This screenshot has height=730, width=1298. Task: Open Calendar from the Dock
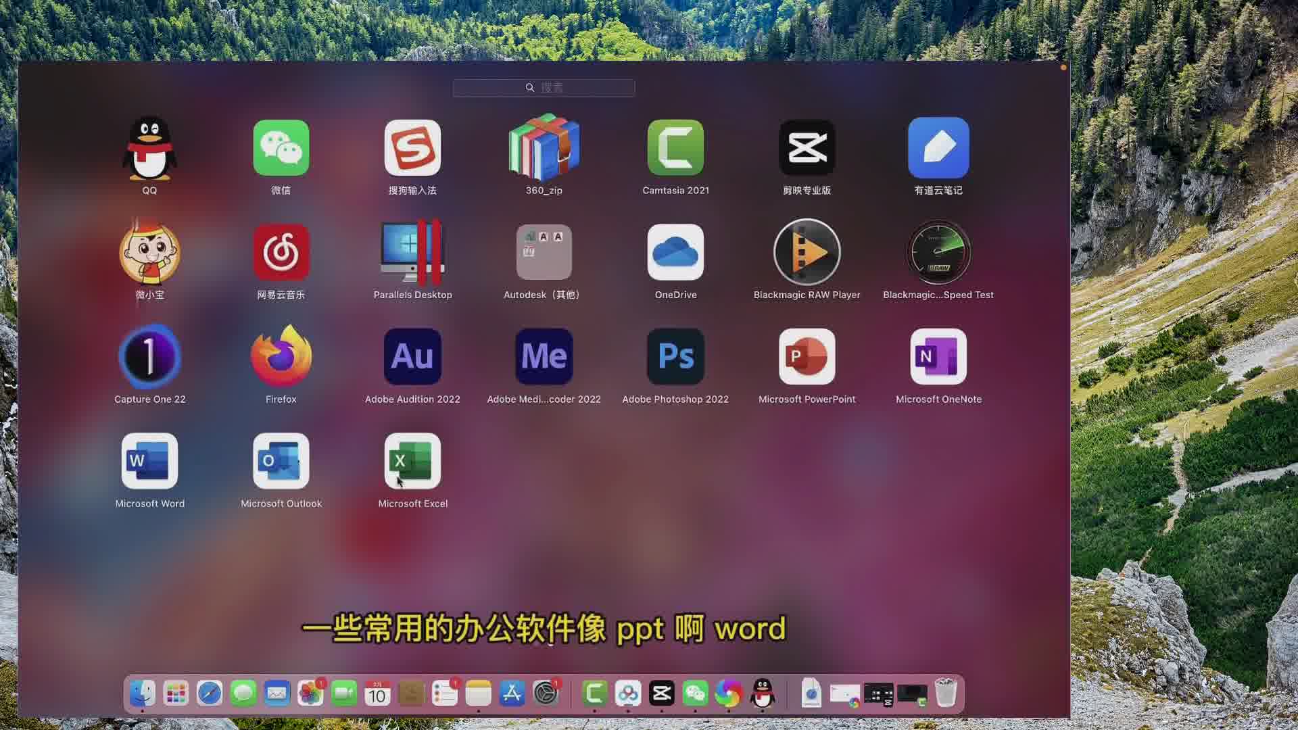[x=378, y=693]
